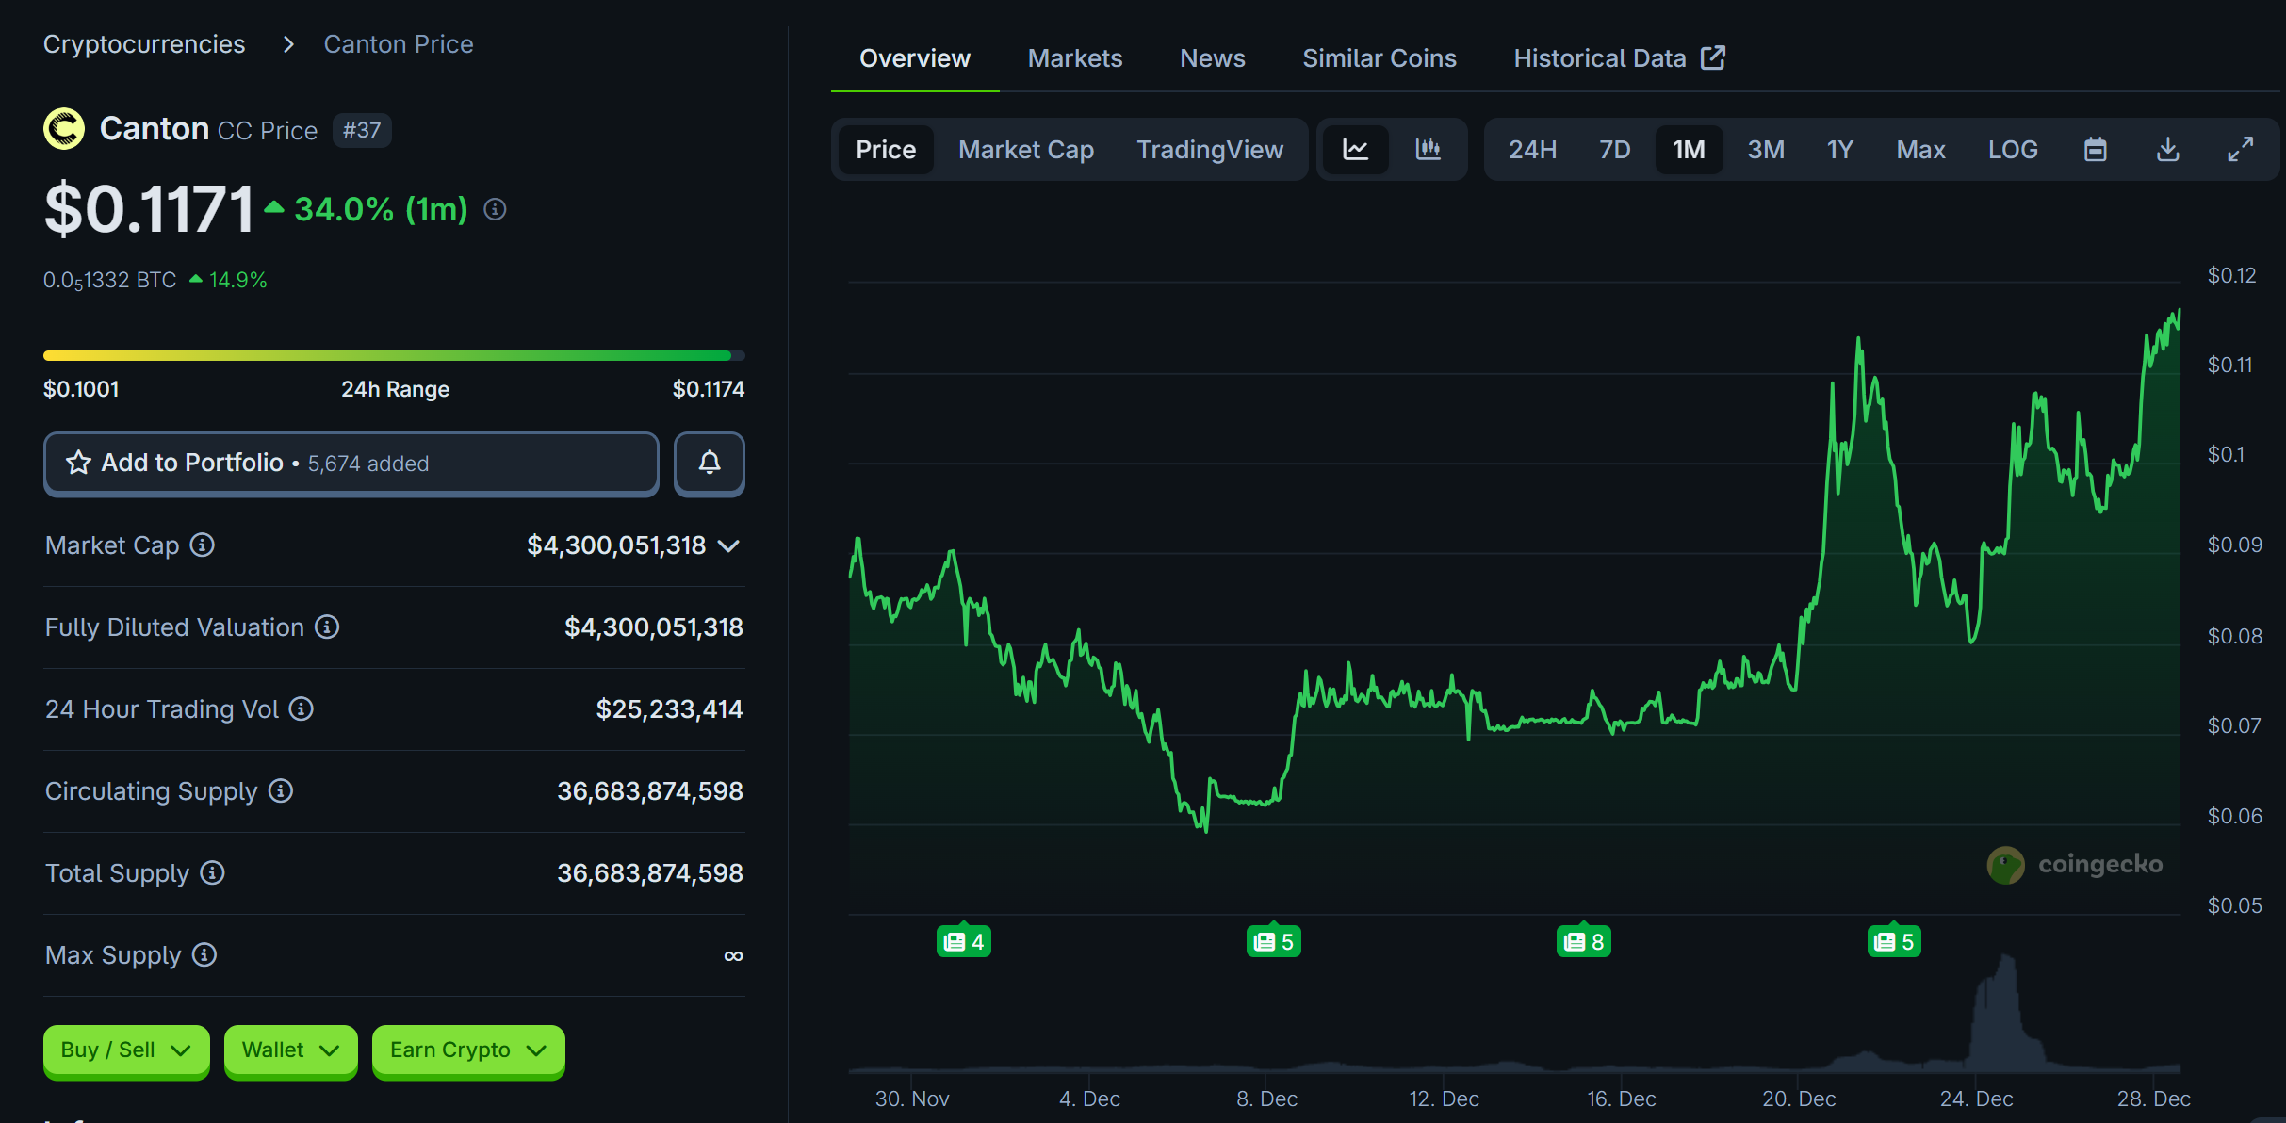Viewport: 2286px width, 1123px height.
Task: Open the calendar date range picker
Action: pos(2095,149)
